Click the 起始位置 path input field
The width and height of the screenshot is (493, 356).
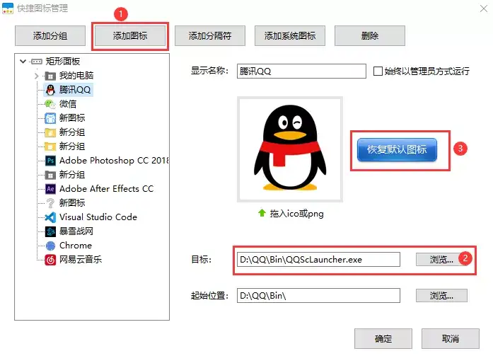318,296
